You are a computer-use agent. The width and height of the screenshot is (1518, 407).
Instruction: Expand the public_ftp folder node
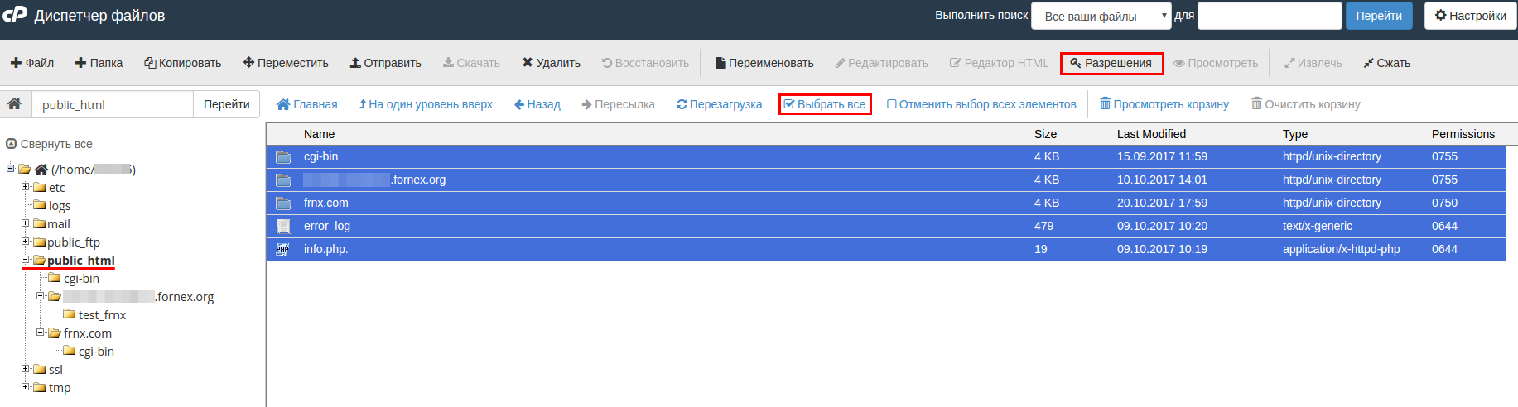pyautogui.click(x=26, y=241)
